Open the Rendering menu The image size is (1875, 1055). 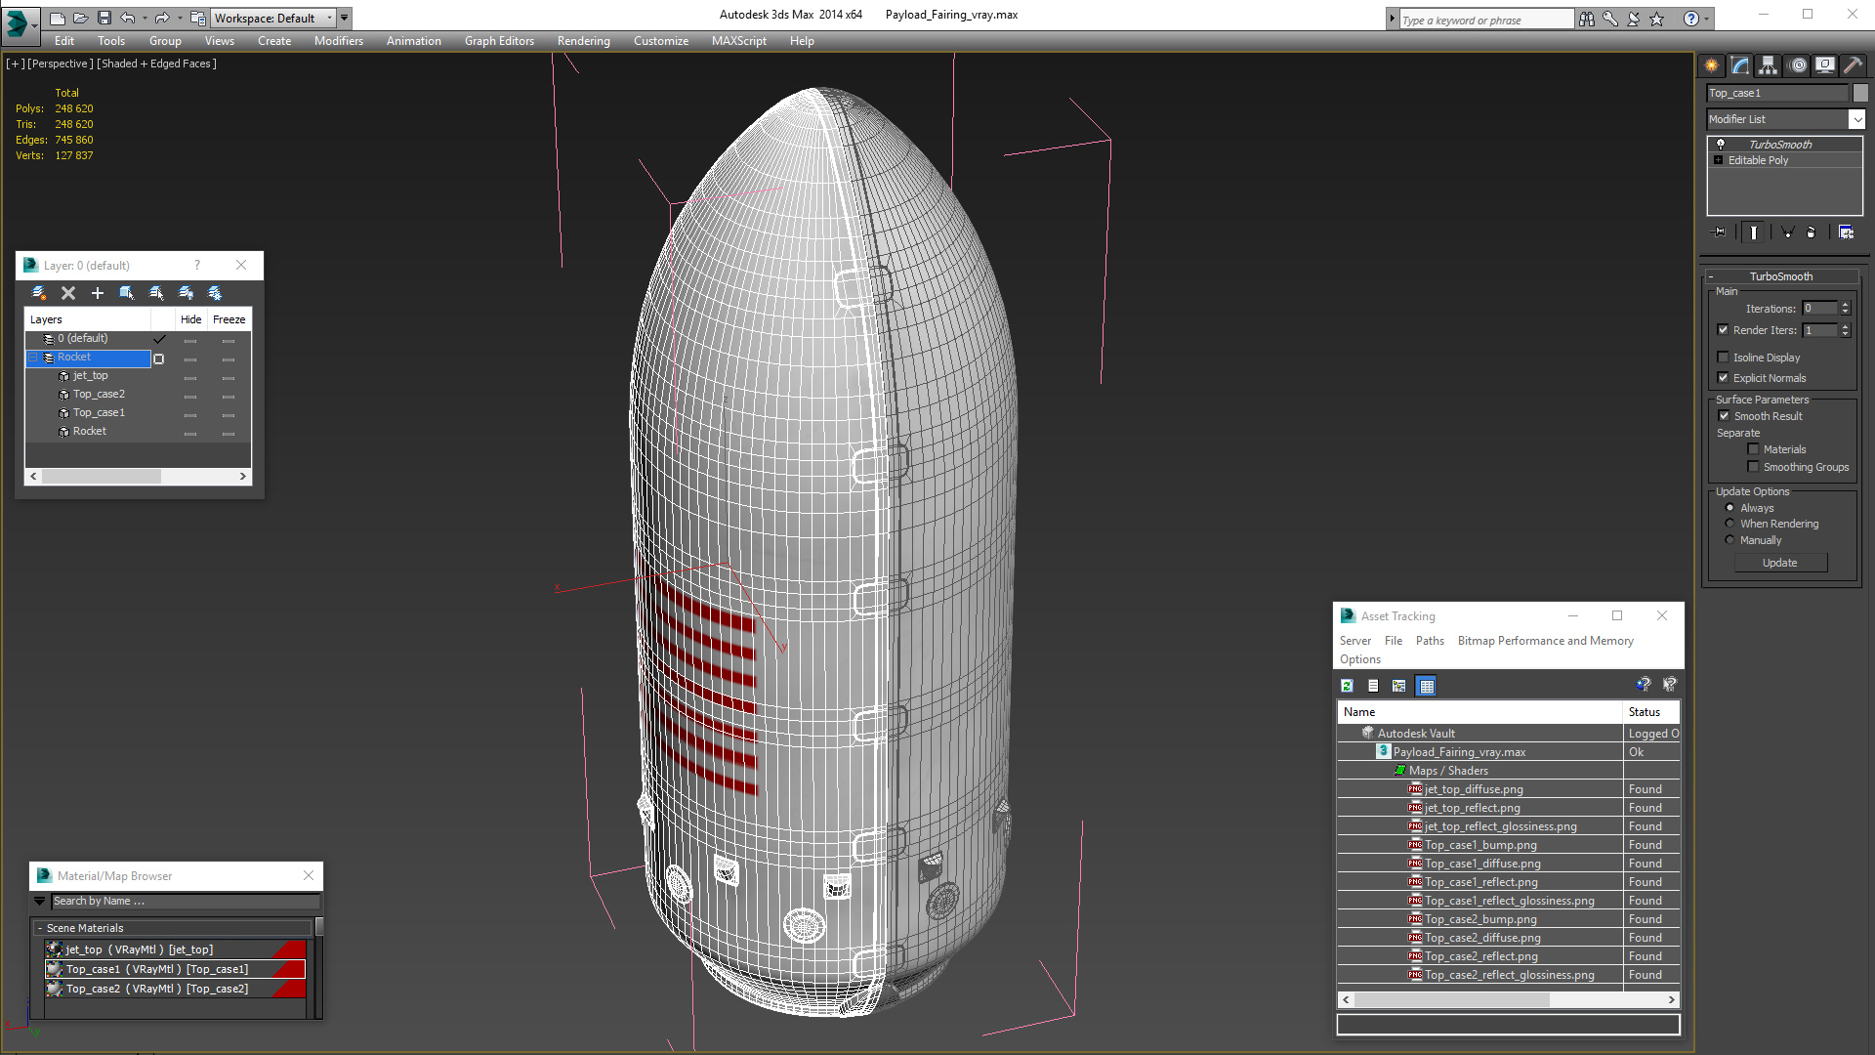(x=584, y=41)
